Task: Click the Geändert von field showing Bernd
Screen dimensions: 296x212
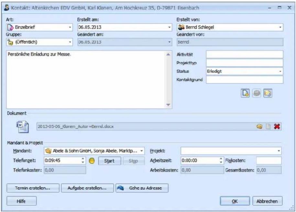Action: pyautogui.click(x=230, y=42)
